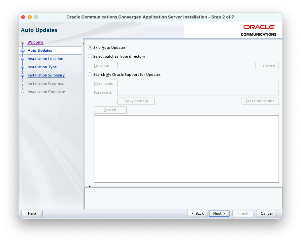Click the Auto Updates step bullet icon
Viewport: 301px width, 243px height.
[x=23, y=51]
